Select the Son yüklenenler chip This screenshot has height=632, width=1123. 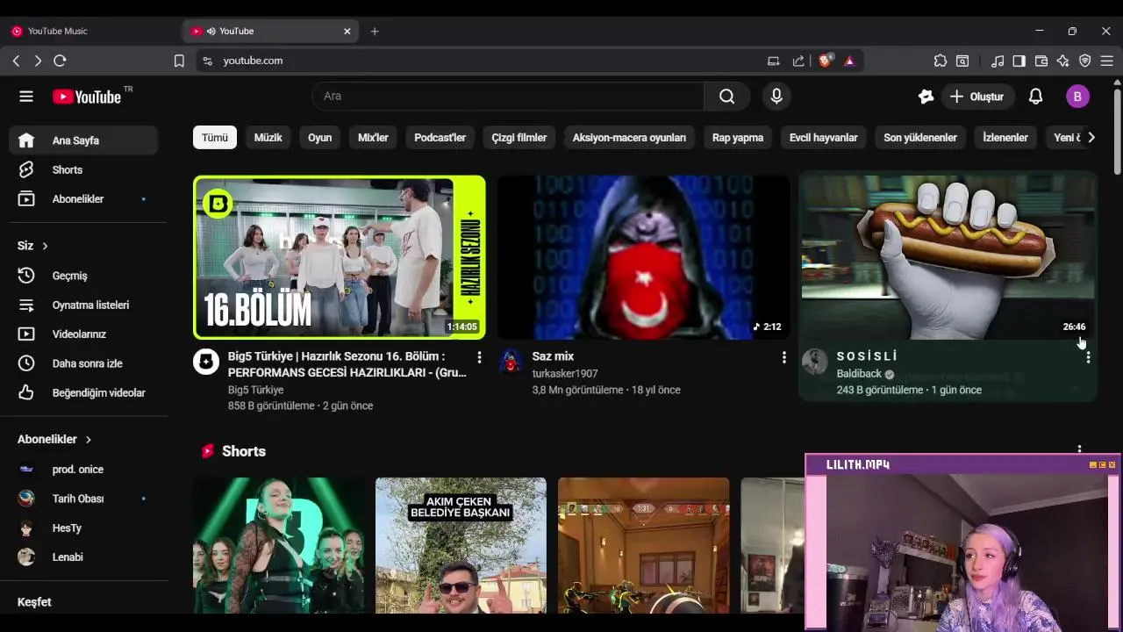tap(920, 138)
